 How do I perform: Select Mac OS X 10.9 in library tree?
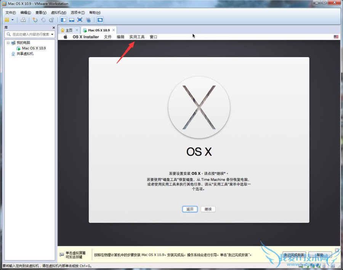[34, 48]
